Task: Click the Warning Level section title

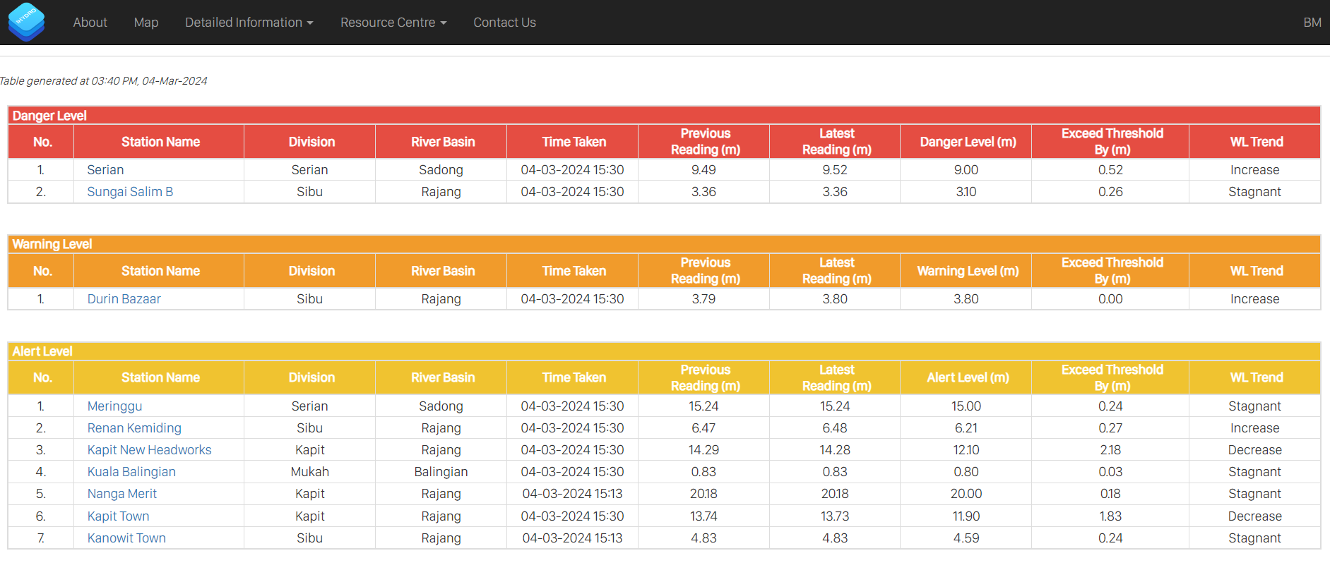Action: coord(52,244)
